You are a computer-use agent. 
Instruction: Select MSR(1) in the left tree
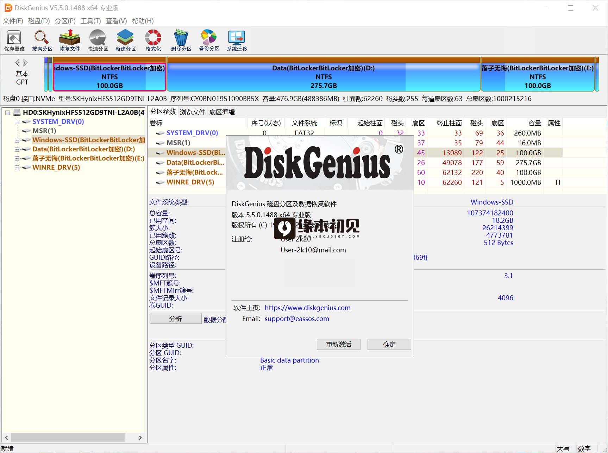click(x=44, y=131)
